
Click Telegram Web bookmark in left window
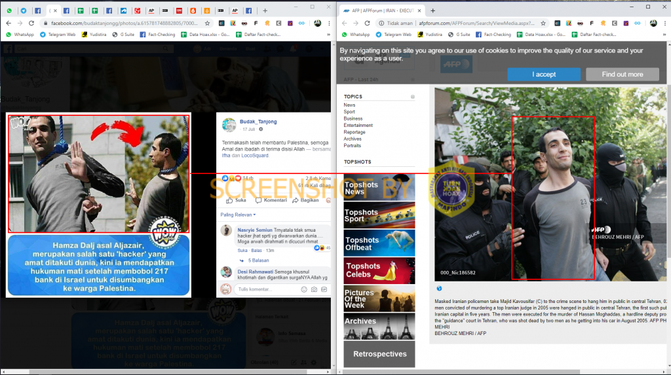click(x=58, y=35)
